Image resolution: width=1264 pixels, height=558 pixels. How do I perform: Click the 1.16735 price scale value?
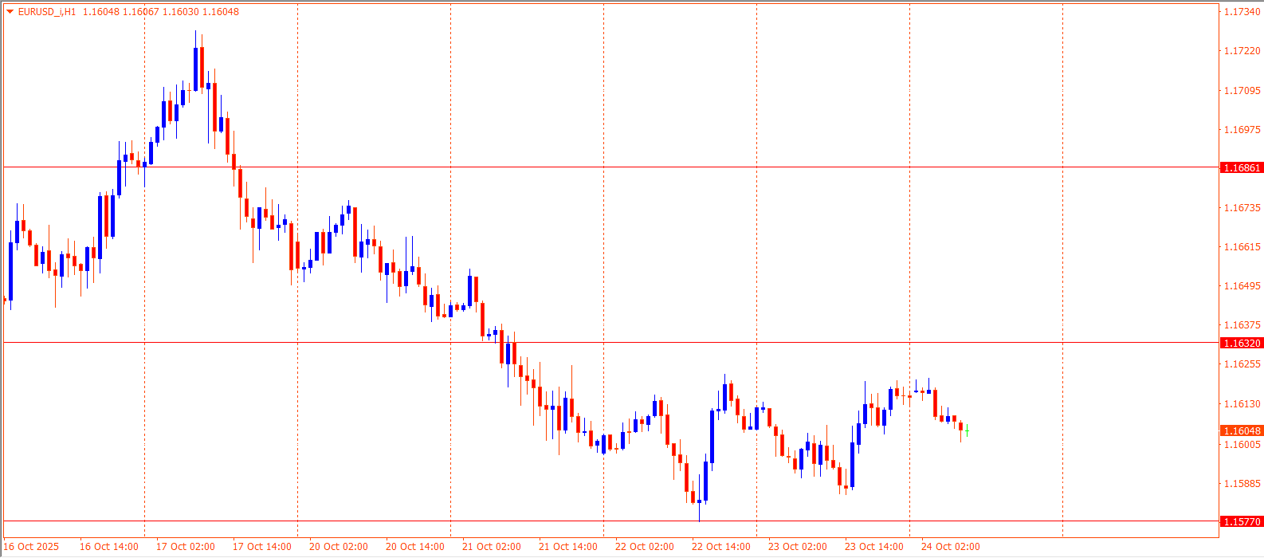tap(1242, 208)
